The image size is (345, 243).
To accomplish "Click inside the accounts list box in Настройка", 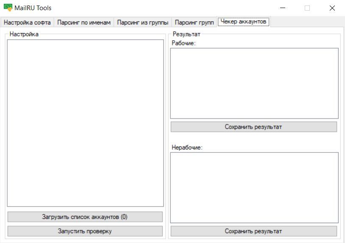I will pos(85,123).
